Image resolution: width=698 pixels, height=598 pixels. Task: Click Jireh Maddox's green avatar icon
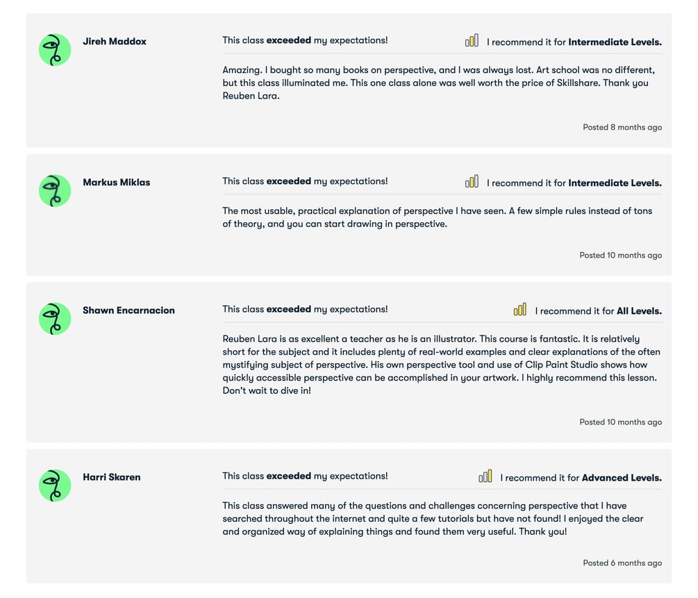[x=55, y=50]
